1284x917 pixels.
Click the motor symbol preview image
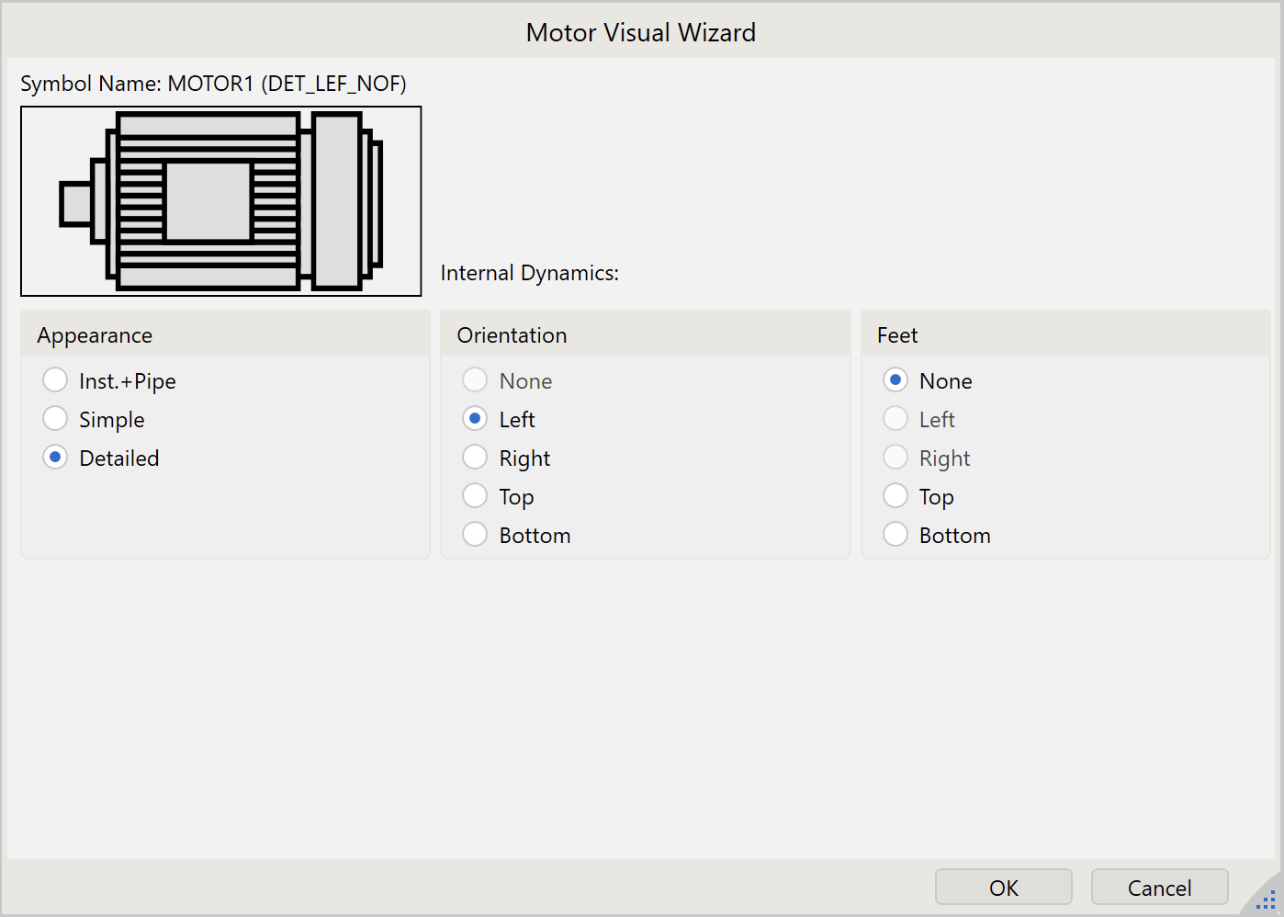[220, 201]
